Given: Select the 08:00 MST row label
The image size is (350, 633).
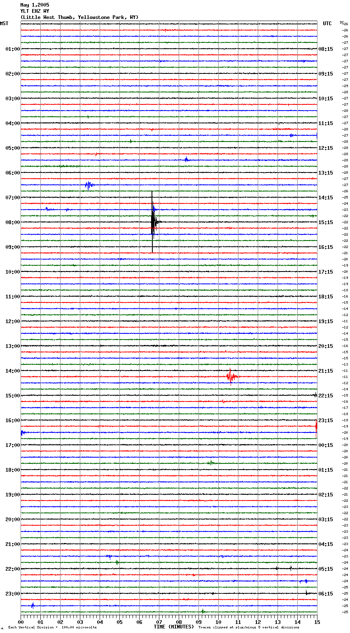Looking at the screenshot, I should [12, 222].
